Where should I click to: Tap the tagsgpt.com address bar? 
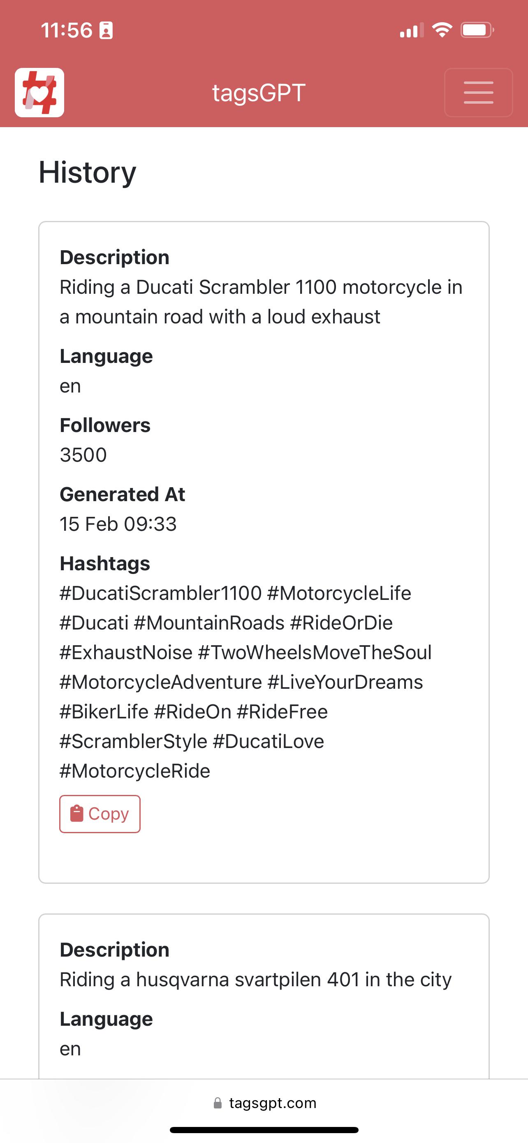tap(264, 1103)
